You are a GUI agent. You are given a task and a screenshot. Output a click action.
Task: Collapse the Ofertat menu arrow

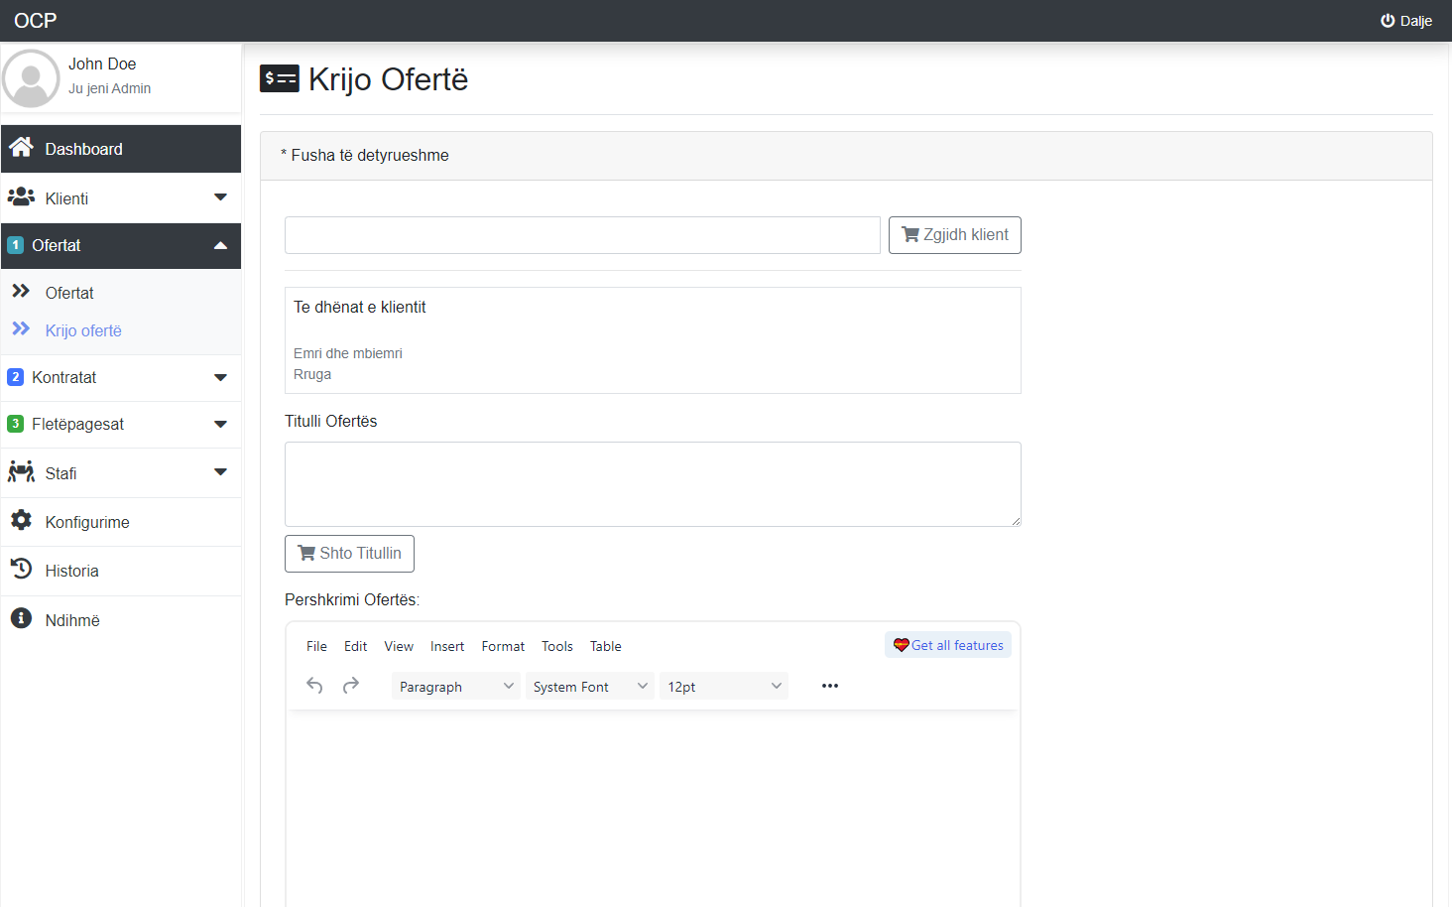tap(220, 245)
